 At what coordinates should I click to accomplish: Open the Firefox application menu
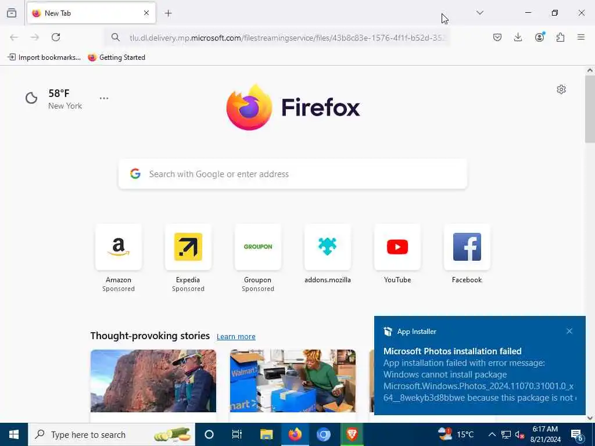(581, 37)
